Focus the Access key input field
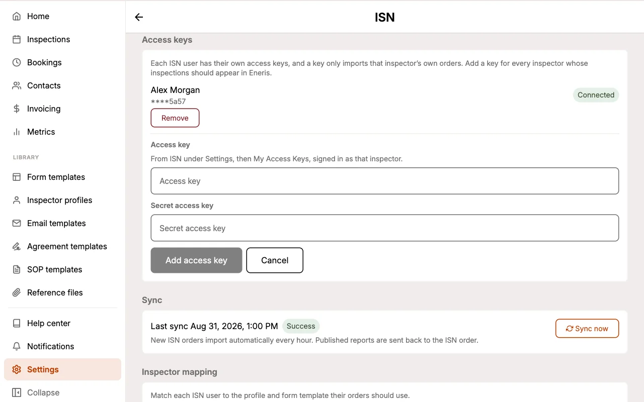This screenshot has width=644, height=402. coord(385,181)
